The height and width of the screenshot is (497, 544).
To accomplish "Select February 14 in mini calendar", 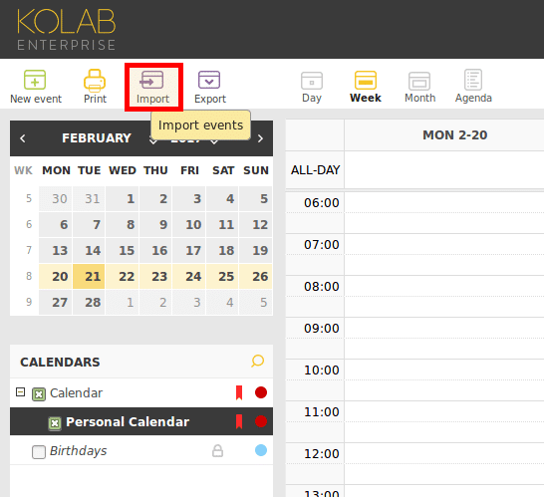I will (89, 250).
